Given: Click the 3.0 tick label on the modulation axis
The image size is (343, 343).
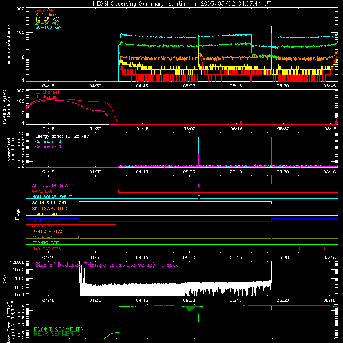Looking at the screenshot, I should coord(21,133).
